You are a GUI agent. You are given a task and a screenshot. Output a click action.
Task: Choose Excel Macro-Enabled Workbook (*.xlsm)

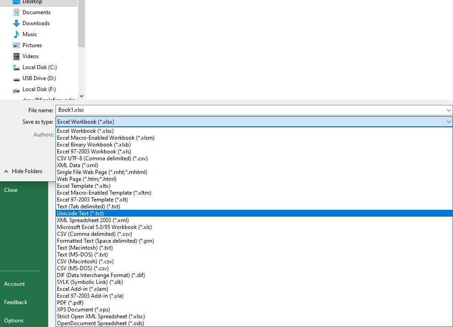click(x=254, y=138)
